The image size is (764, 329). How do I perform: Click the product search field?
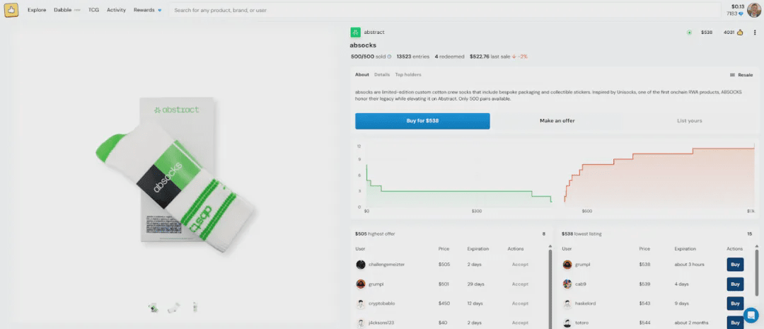coord(444,10)
